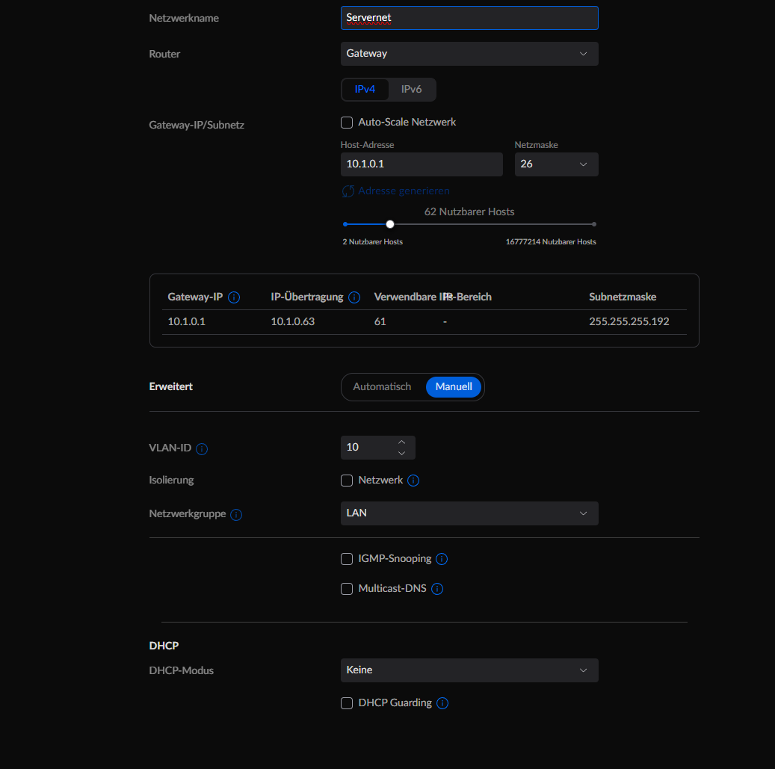The height and width of the screenshot is (769, 775).
Task: Click the 2 Nutzbarer Hosts label
Action: tap(373, 242)
